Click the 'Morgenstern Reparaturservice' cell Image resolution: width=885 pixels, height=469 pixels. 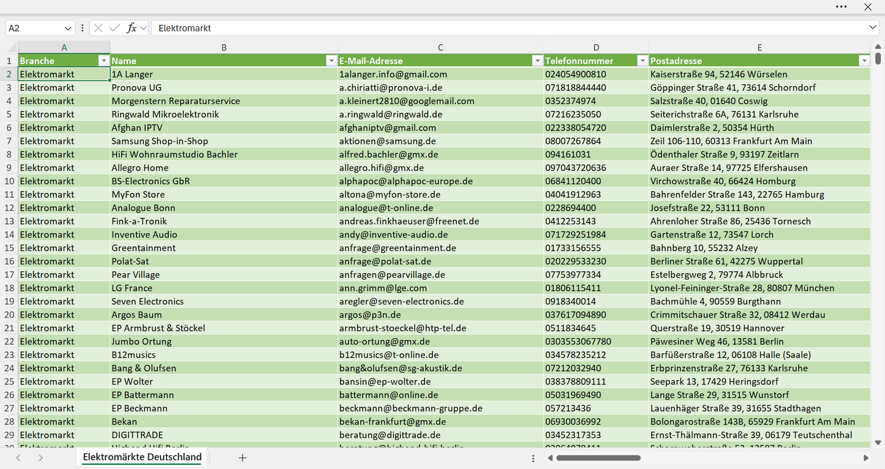[224, 101]
